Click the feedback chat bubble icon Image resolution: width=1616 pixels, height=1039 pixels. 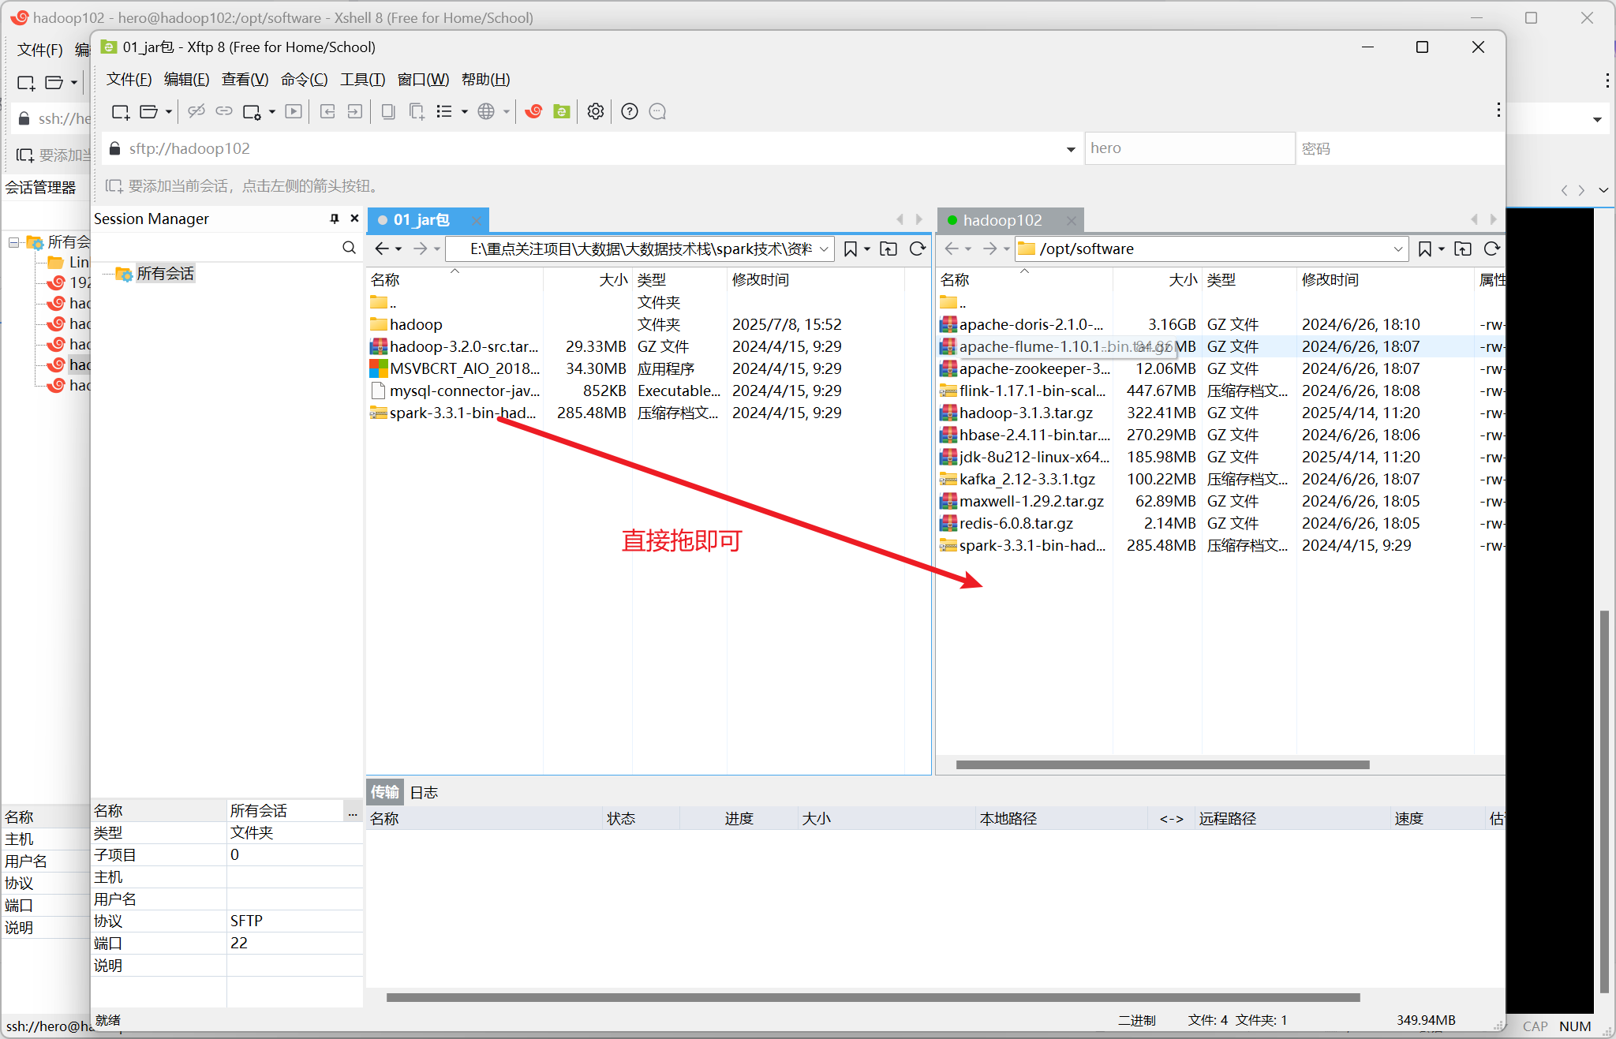(657, 111)
